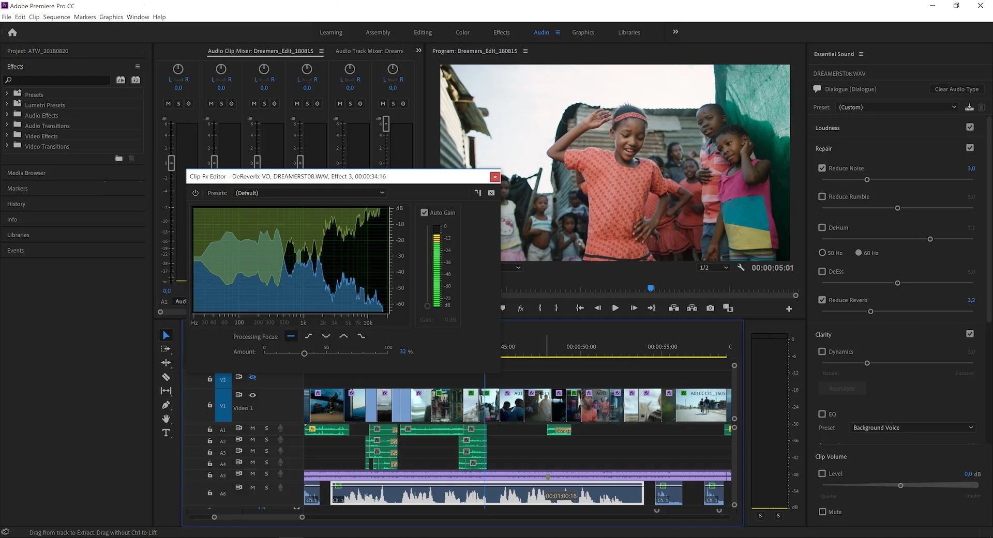Mute track A1 in the timeline
Image resolution: width=993 pixels, height=538 pixels.
(x=252, y=428)
